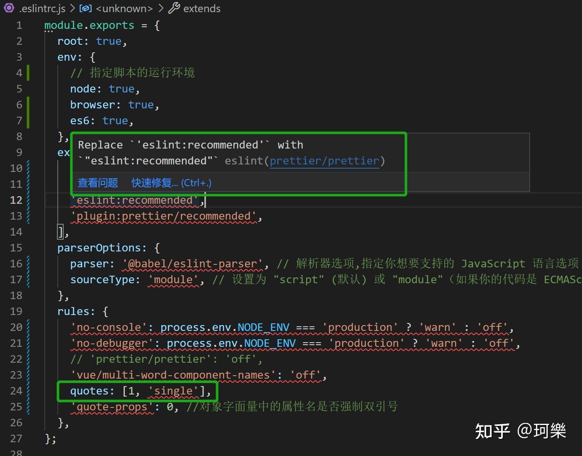The height and width of the screenshot is (456, 582).
Task: Click 'plugin:prettier/recommended' string on line 13
Action: pos(163,216)
